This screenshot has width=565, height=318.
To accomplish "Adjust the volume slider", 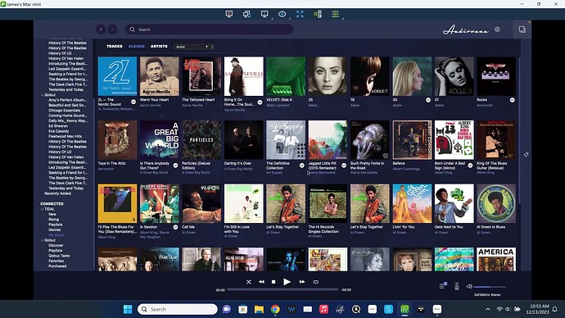I will [x=490, y=287].
